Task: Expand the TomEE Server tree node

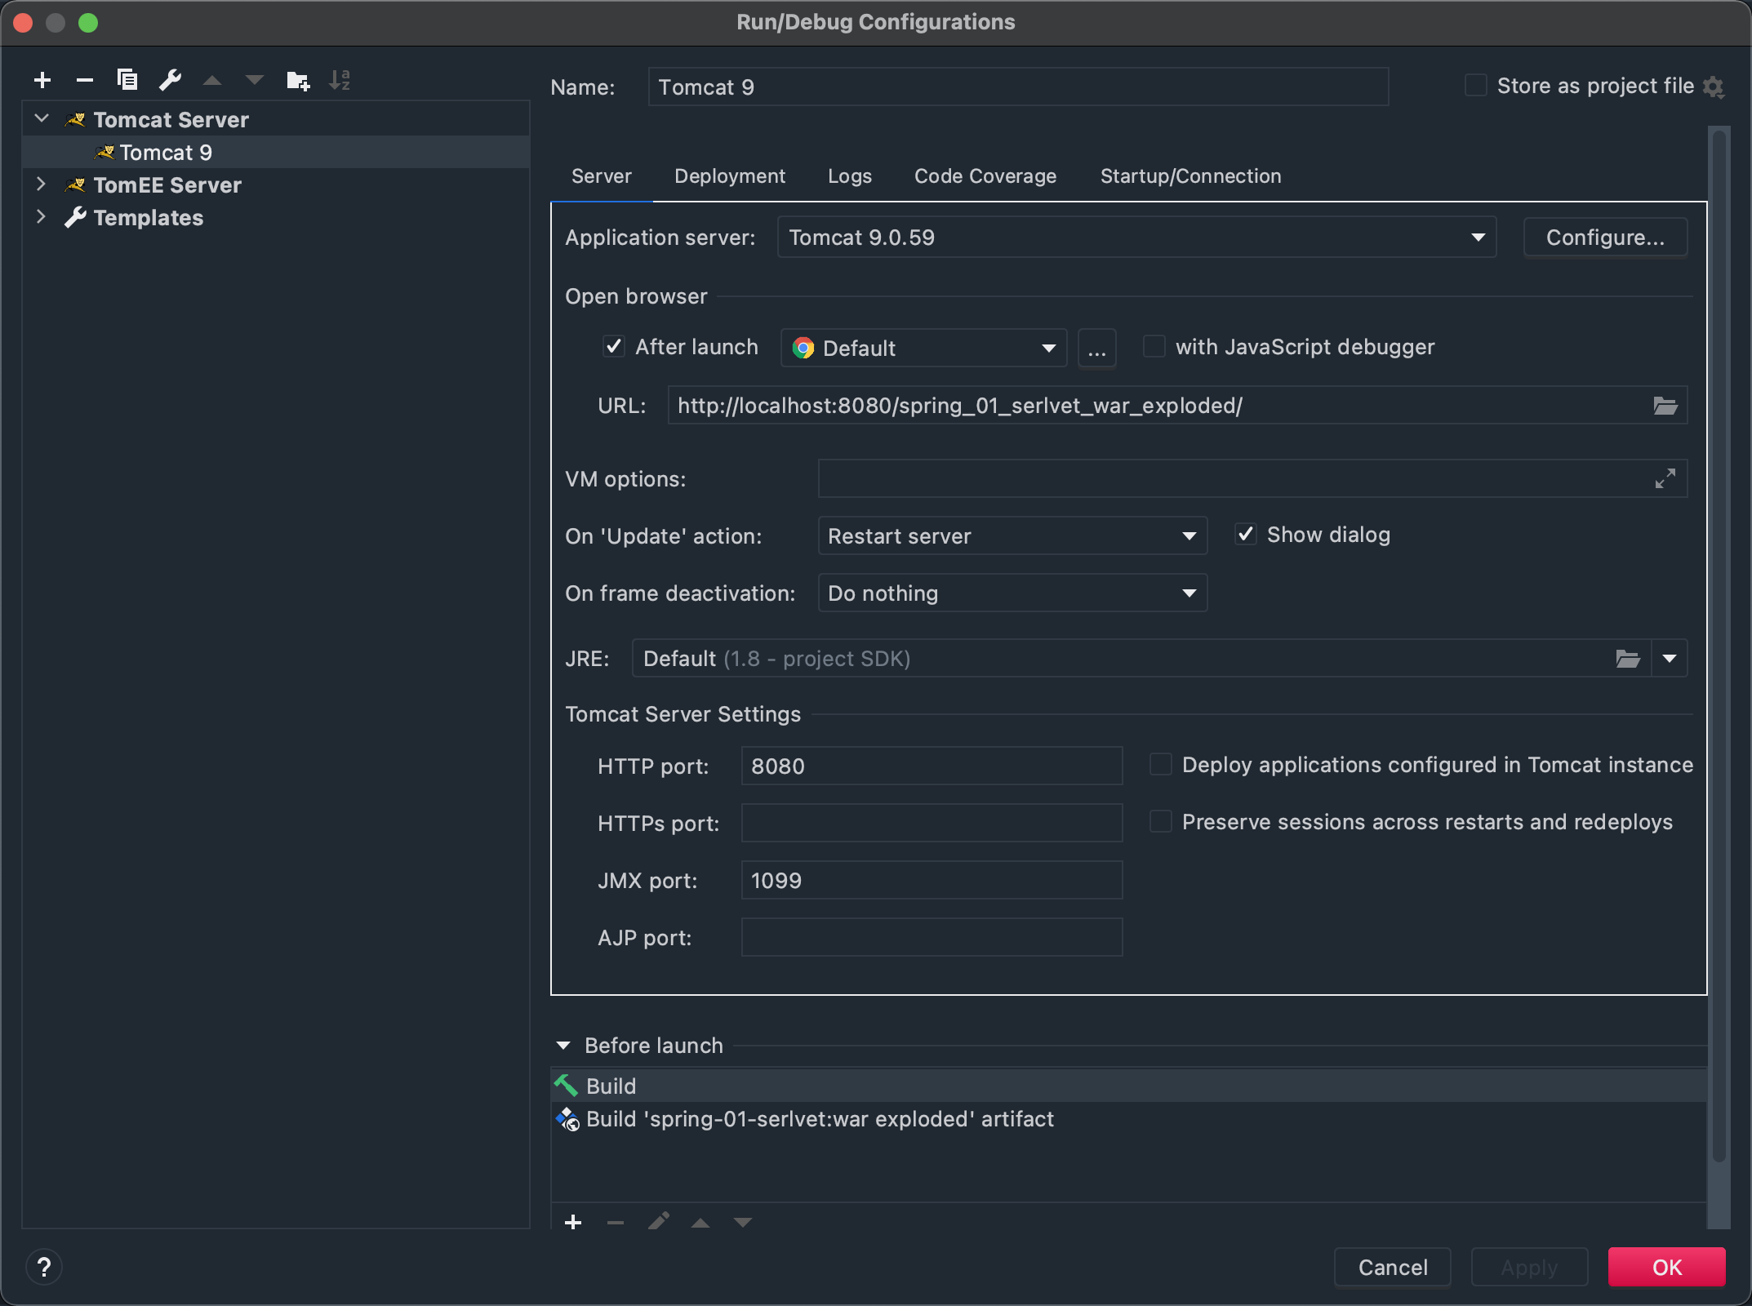Action: pyautogui.click(x=41, y=184)
